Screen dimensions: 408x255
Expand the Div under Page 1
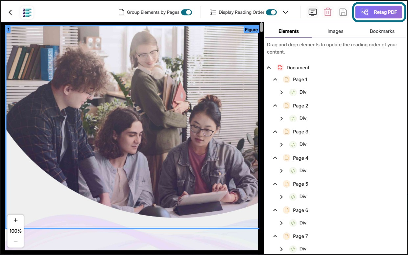tap(281, 92)
